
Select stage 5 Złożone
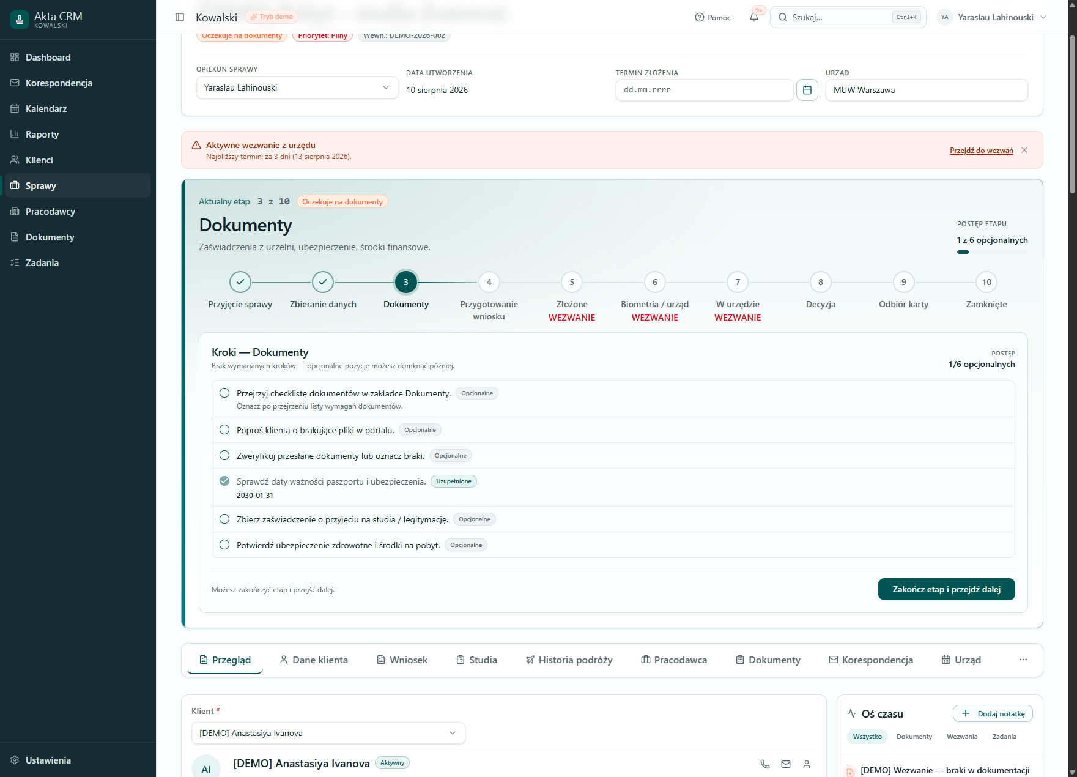coord(572,282)
